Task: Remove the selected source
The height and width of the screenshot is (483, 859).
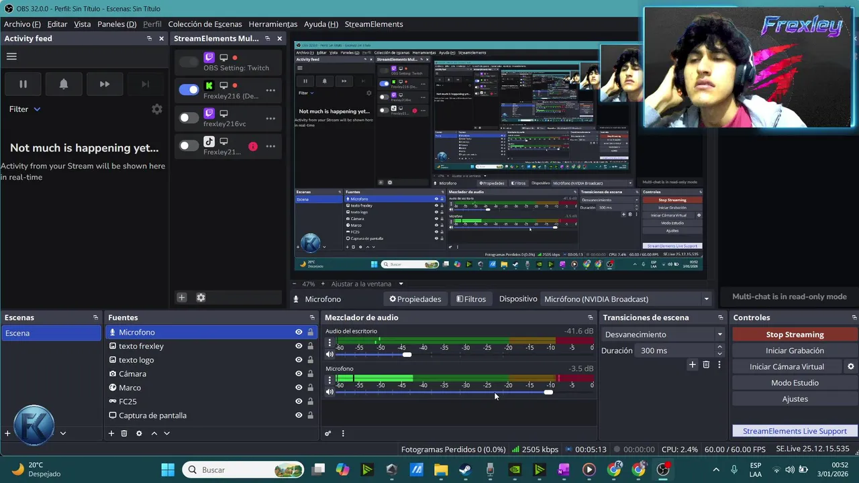Action: (124, 433)
